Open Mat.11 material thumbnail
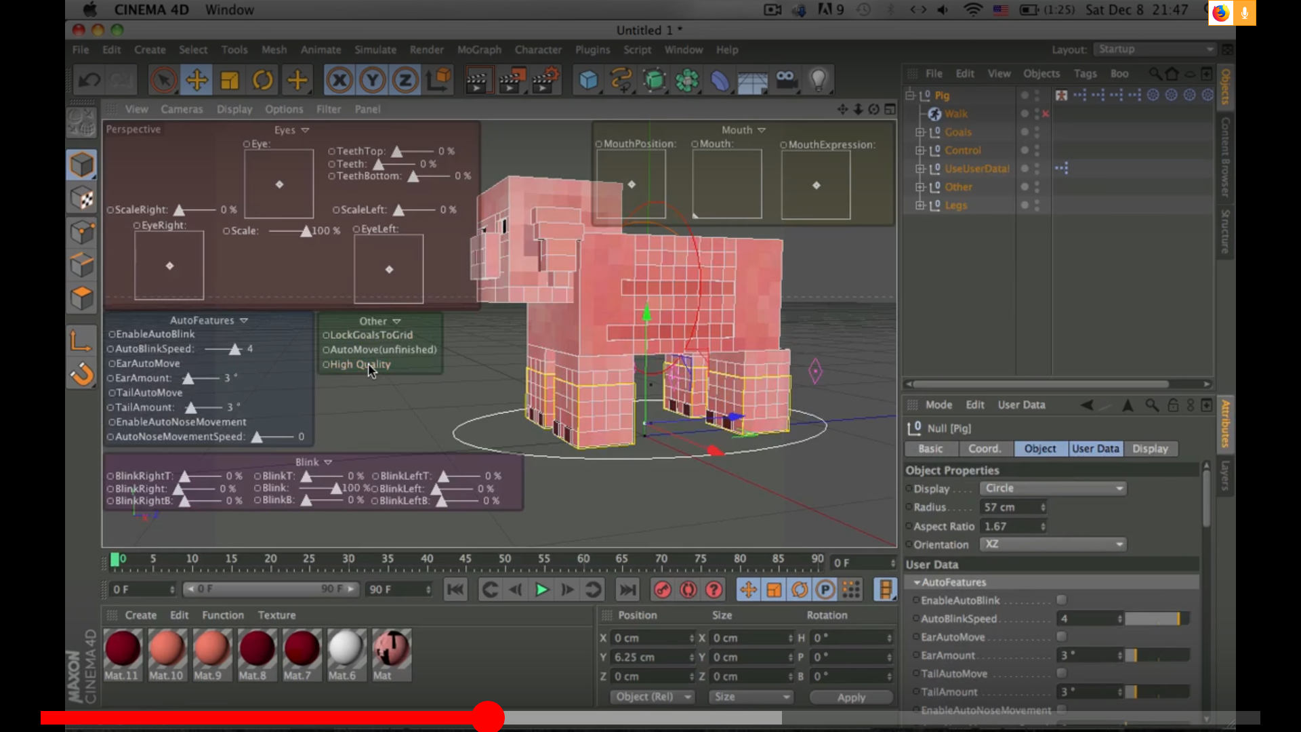The height and width of the screenshot is (732, 1301). pos(123,648)
